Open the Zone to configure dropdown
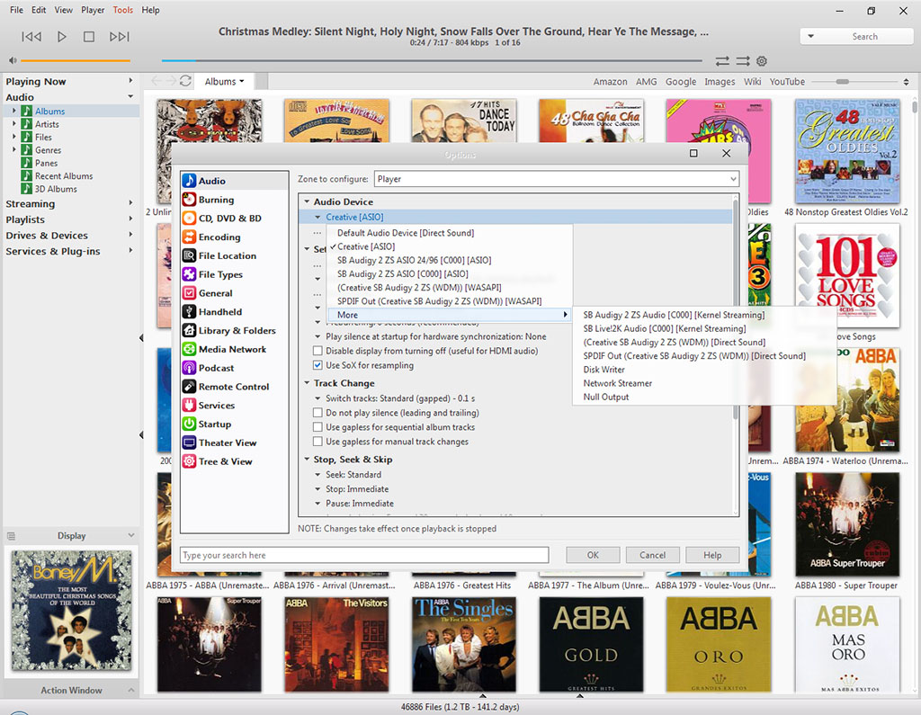 (556, 179)
